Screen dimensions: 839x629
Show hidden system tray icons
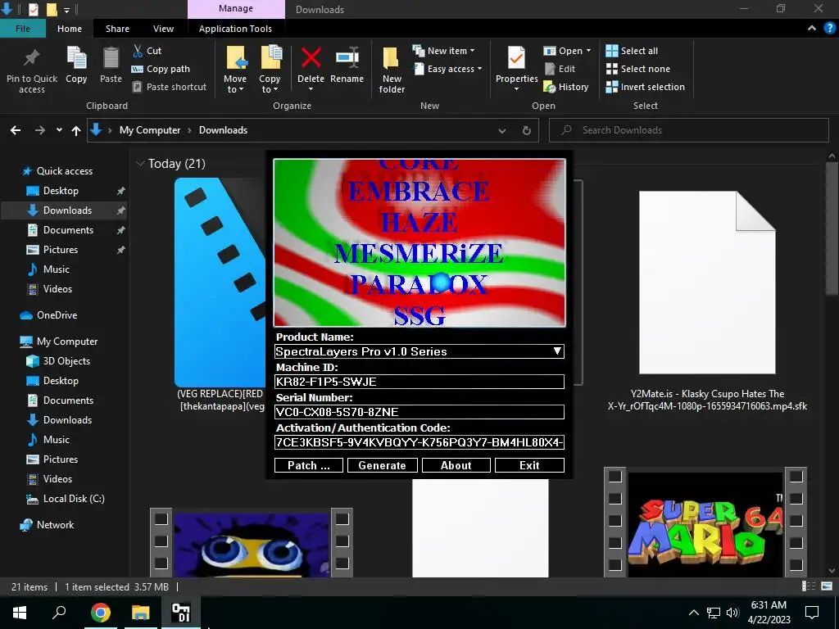point(693,613)
